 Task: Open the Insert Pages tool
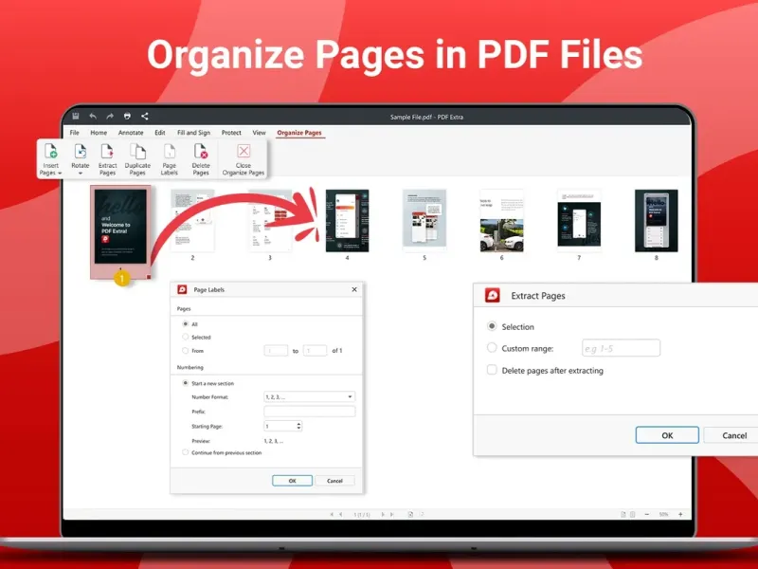tap(51, 159)
